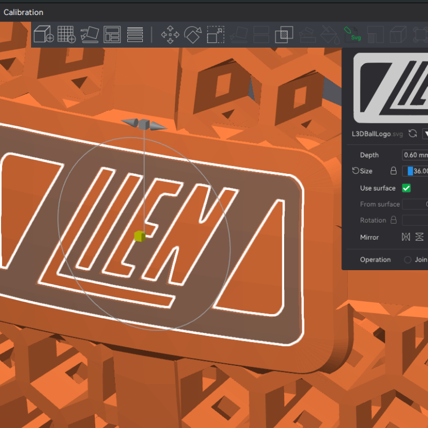Select the Move tool arrows icon
This screenshot has height=428, width=428.
[x=170, y=35]
